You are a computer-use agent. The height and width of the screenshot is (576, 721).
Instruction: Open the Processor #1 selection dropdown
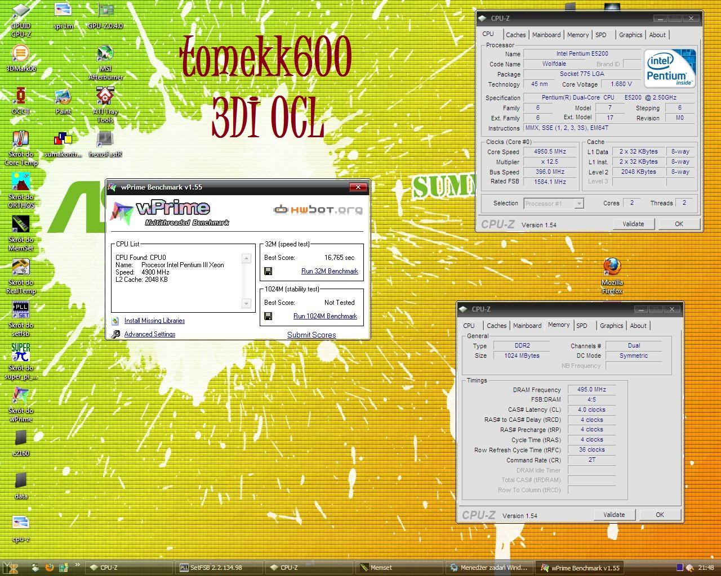pos(554,204)
